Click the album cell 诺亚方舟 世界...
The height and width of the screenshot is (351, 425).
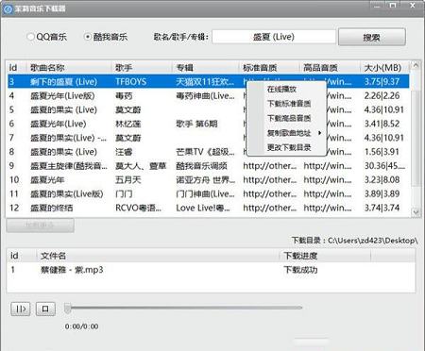tap(205, 180)
